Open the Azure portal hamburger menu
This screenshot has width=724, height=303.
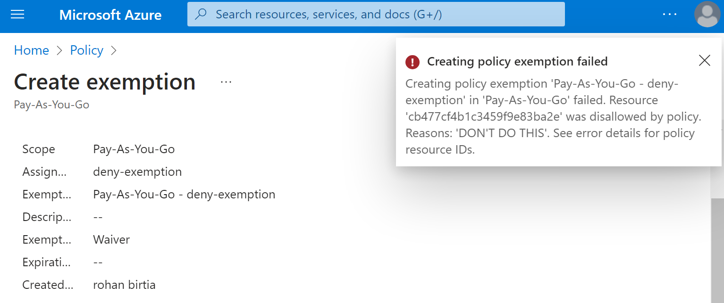17,15
